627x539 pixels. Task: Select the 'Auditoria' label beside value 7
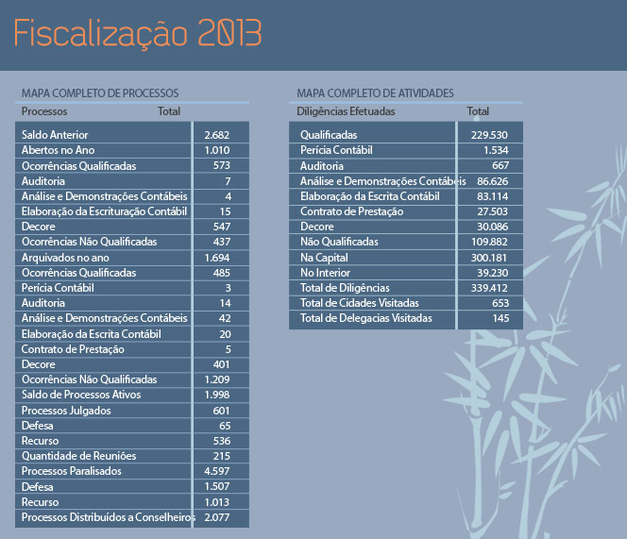pyautogui.click(x=43, y=181)
